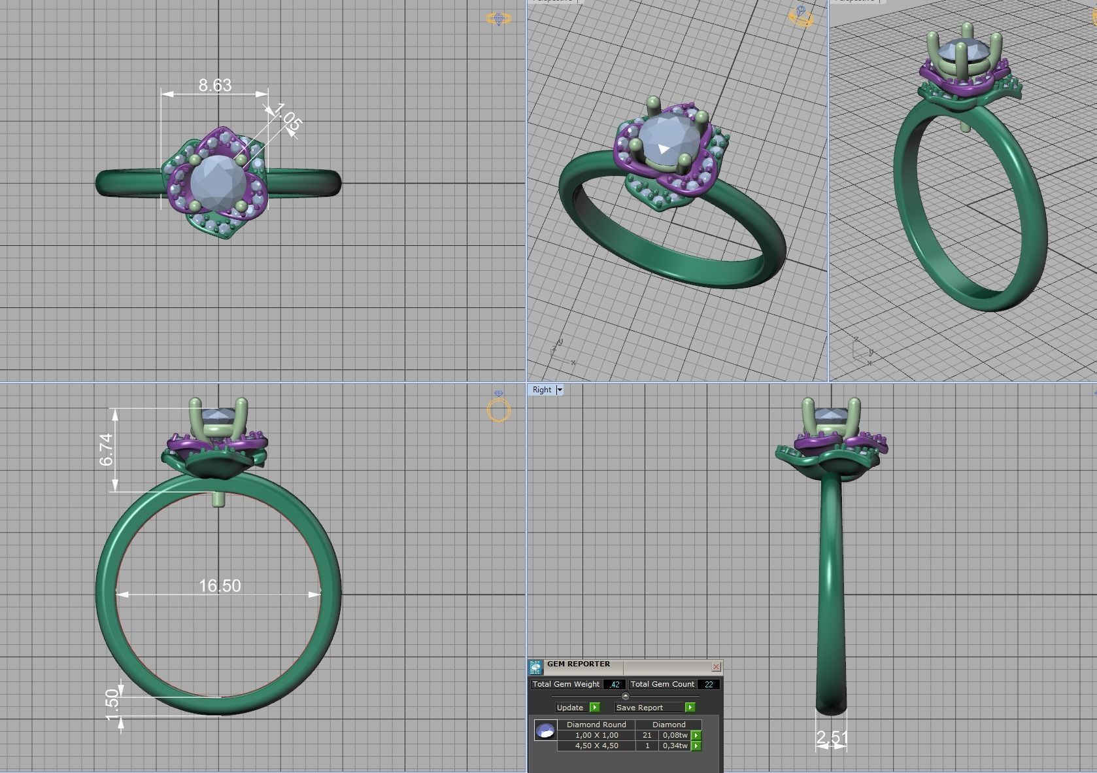Viewport: 1097px width, 773px height.
Task: Click the 1.50 shank thickness dimension
Action: pyautogui.click(x=111, y=704)
